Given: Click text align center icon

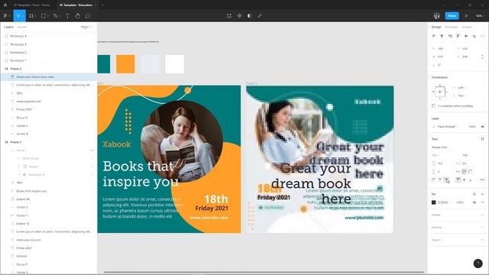Looking at the screenshot, I should tap(440, 180).
